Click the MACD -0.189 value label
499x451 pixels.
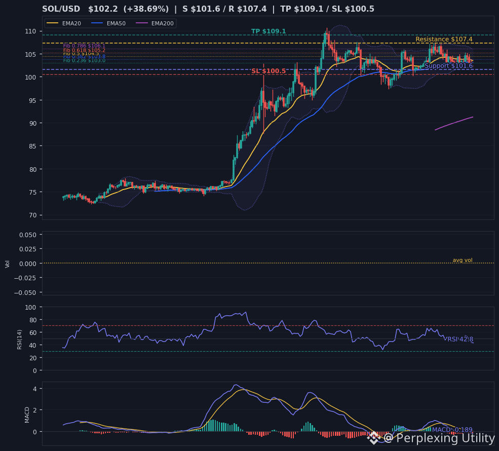(x=452, y=430)
